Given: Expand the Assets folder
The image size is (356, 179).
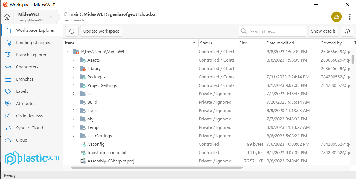Looking at the screenshot, I should [74, 60].
